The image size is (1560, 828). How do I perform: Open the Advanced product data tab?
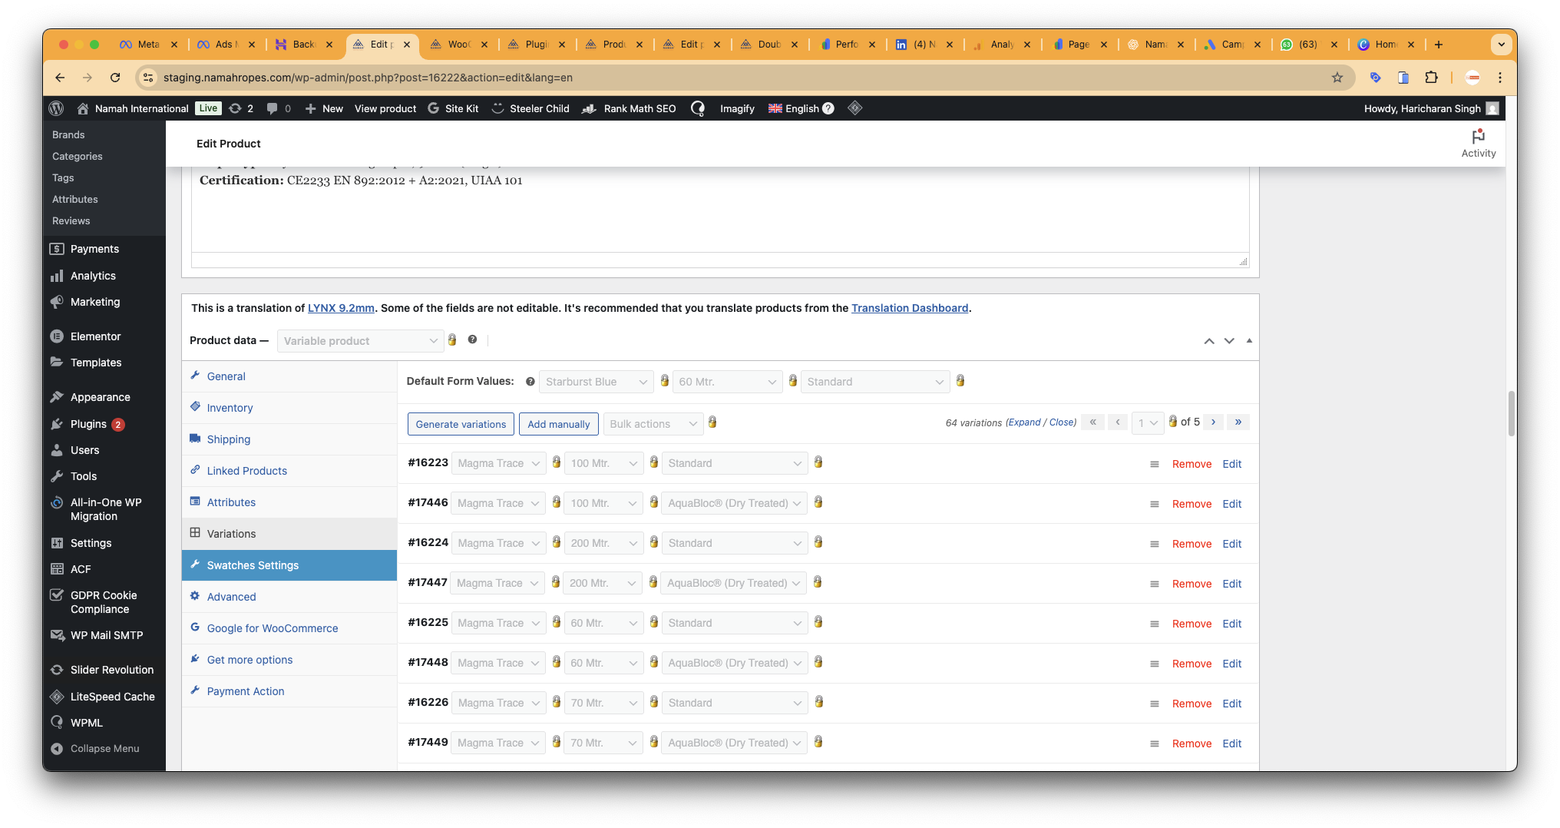289,597
